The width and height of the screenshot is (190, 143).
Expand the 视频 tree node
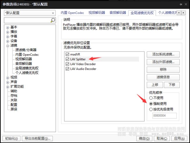[8, 77]
